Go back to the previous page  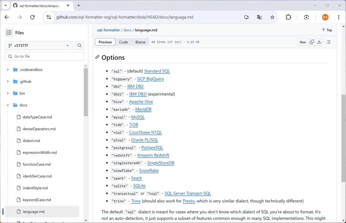(7, 17)
